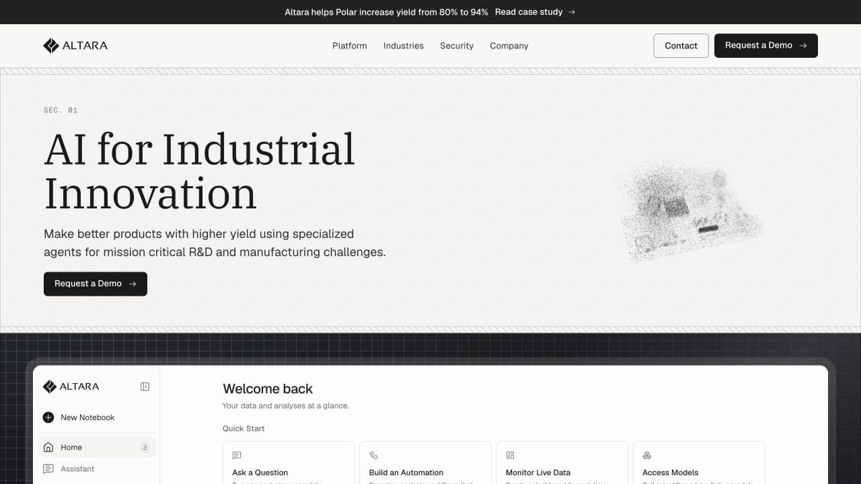Open the Platform navigation menu

click(350, 46)
